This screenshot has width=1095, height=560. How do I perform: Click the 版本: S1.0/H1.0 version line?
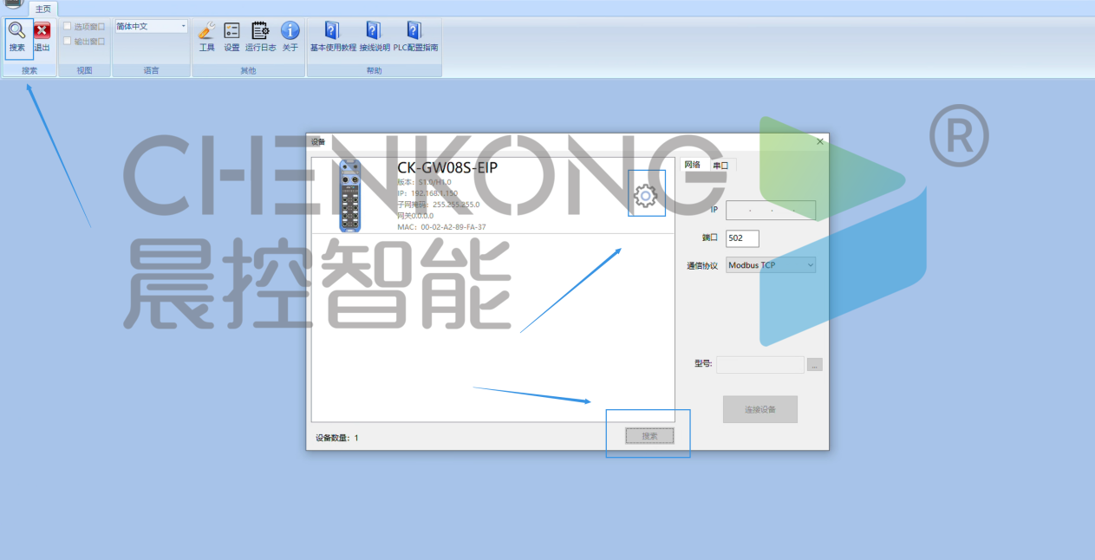(x=424, y=182)
